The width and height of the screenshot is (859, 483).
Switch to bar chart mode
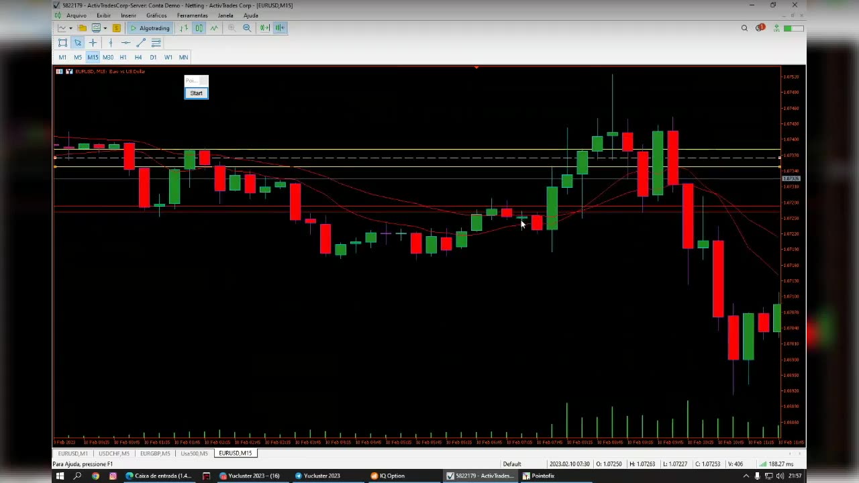(x=184, y=28)
